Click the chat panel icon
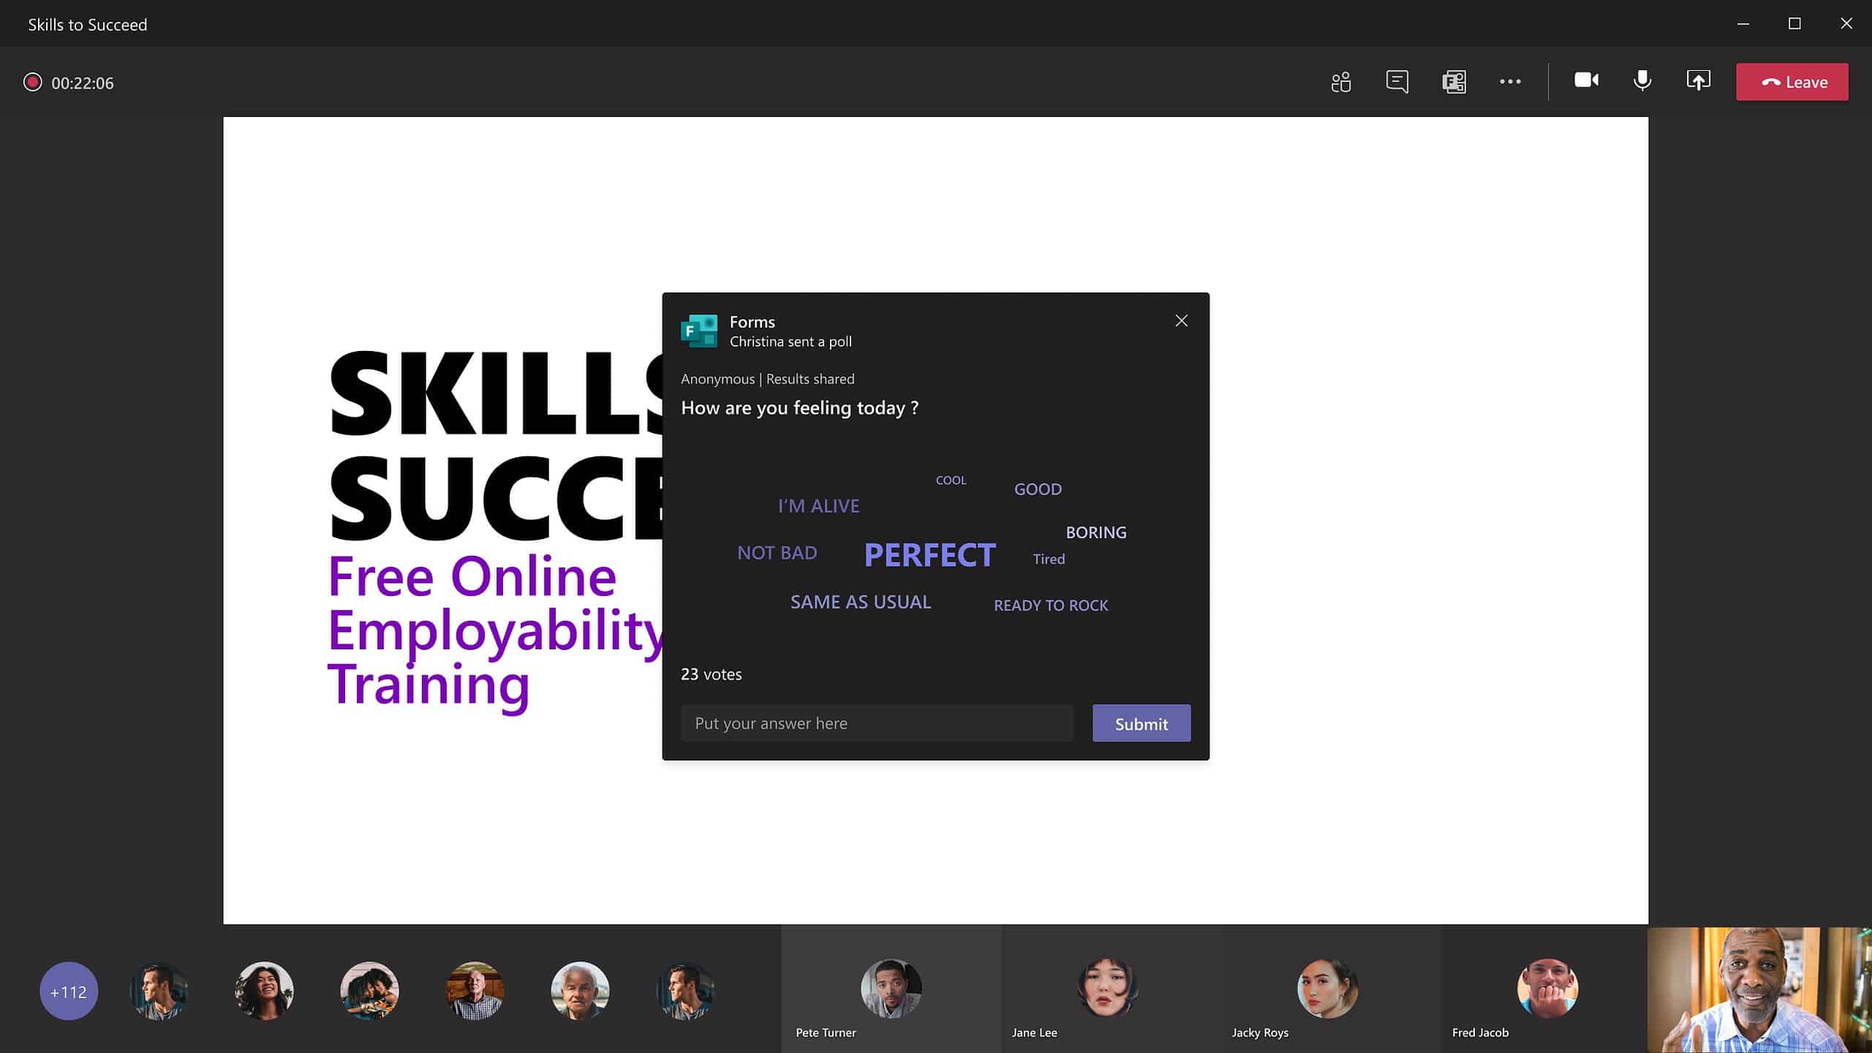The image size is (1872, 1053). 1397,81
